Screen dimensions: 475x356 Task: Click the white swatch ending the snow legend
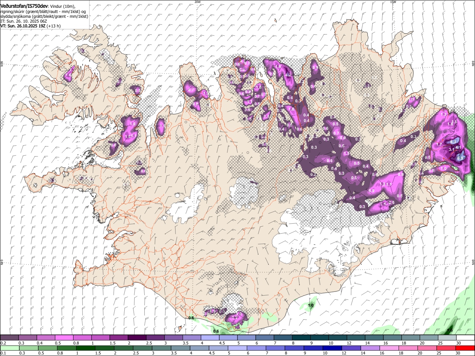pos(465,337)
